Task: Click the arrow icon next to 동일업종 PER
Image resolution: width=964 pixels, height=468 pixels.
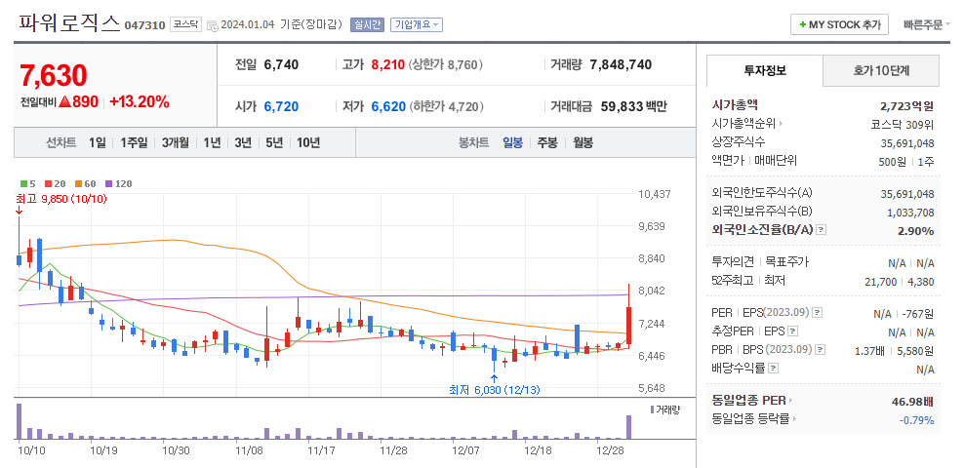Action: [790, 401]
